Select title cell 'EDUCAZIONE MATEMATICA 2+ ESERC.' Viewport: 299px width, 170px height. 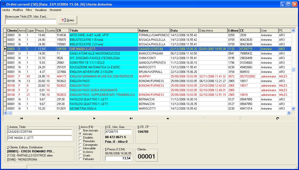(104, 67)
